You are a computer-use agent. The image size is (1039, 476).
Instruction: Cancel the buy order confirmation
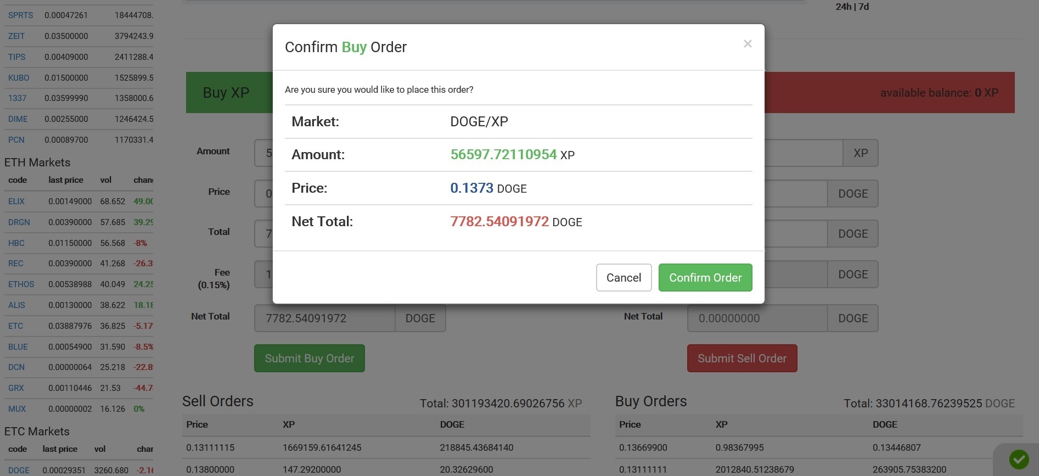[624, 278]
